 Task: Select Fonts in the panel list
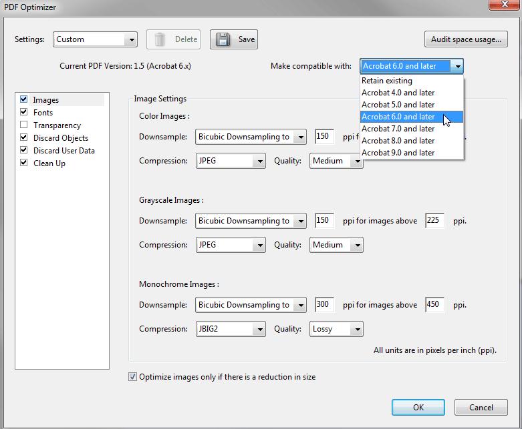43,113
